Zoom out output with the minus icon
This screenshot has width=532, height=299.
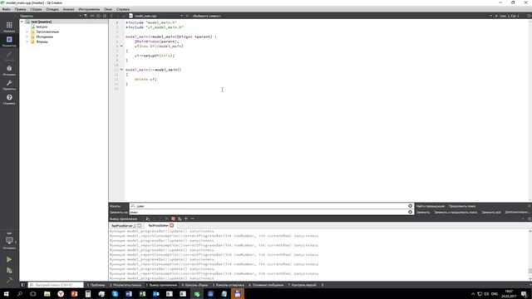[x=192, y=218]
